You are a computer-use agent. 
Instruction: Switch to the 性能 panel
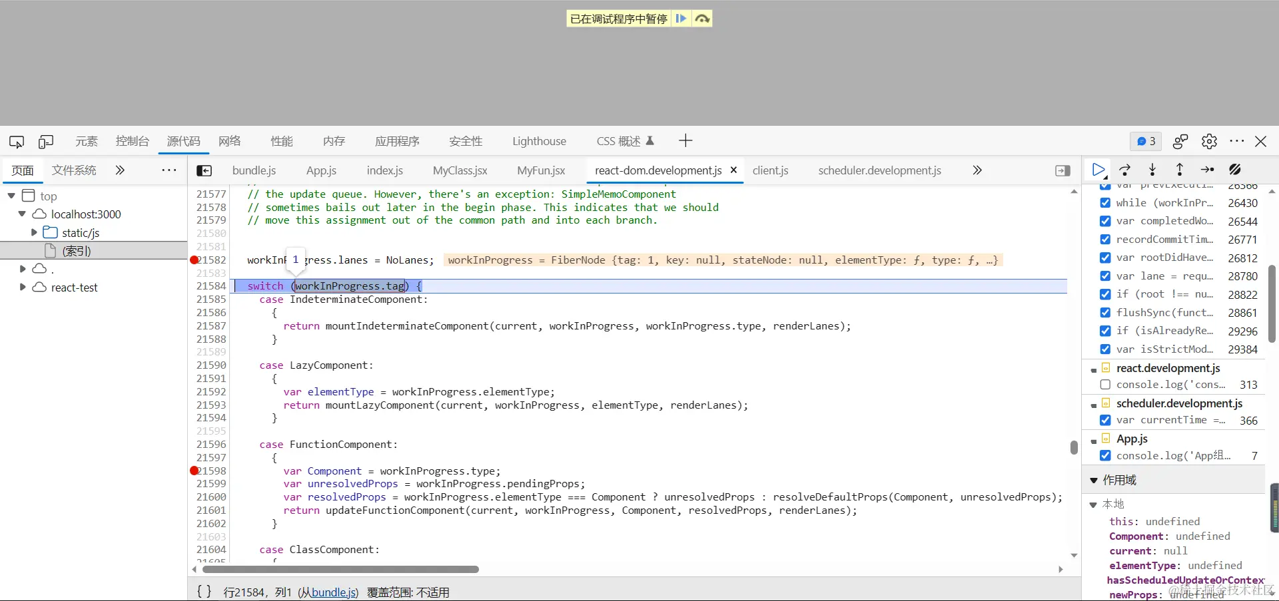click(x=282, y=141)
